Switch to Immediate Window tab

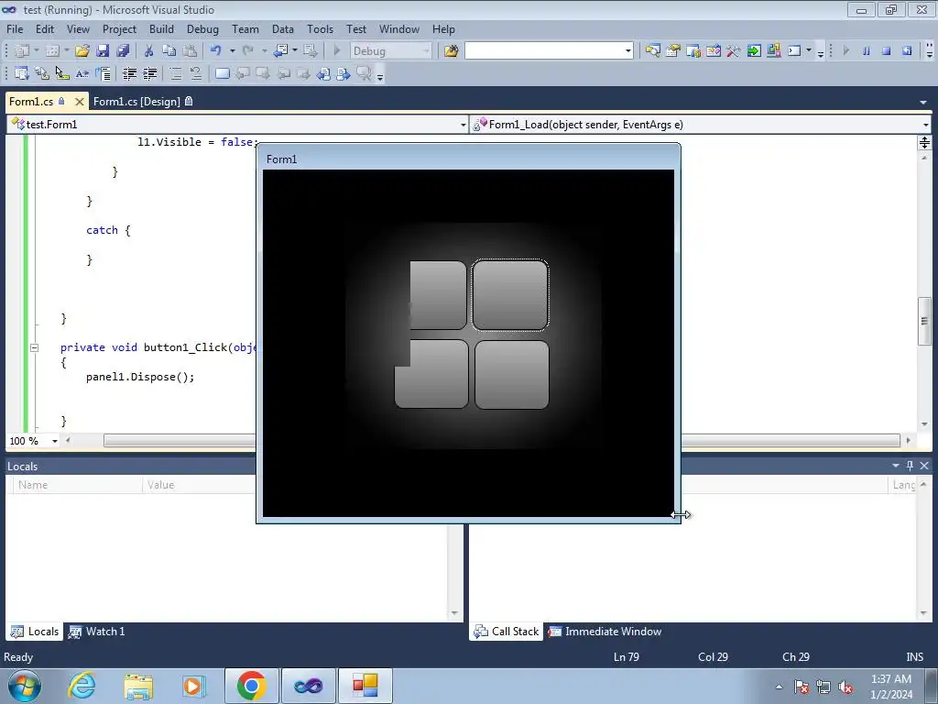(605, 631)
